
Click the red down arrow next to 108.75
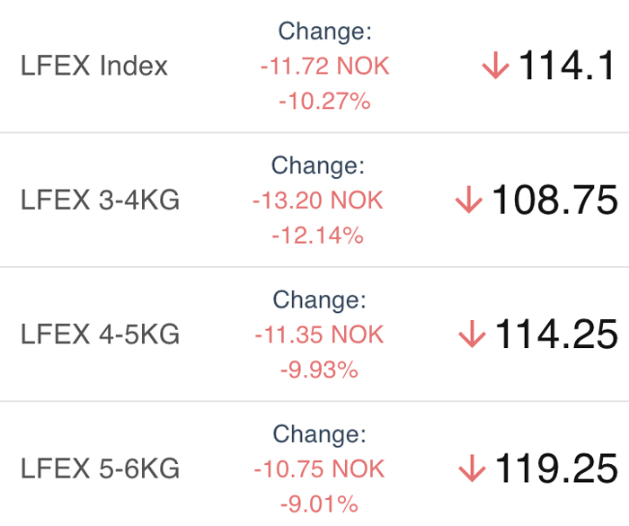tap(469, 200)
